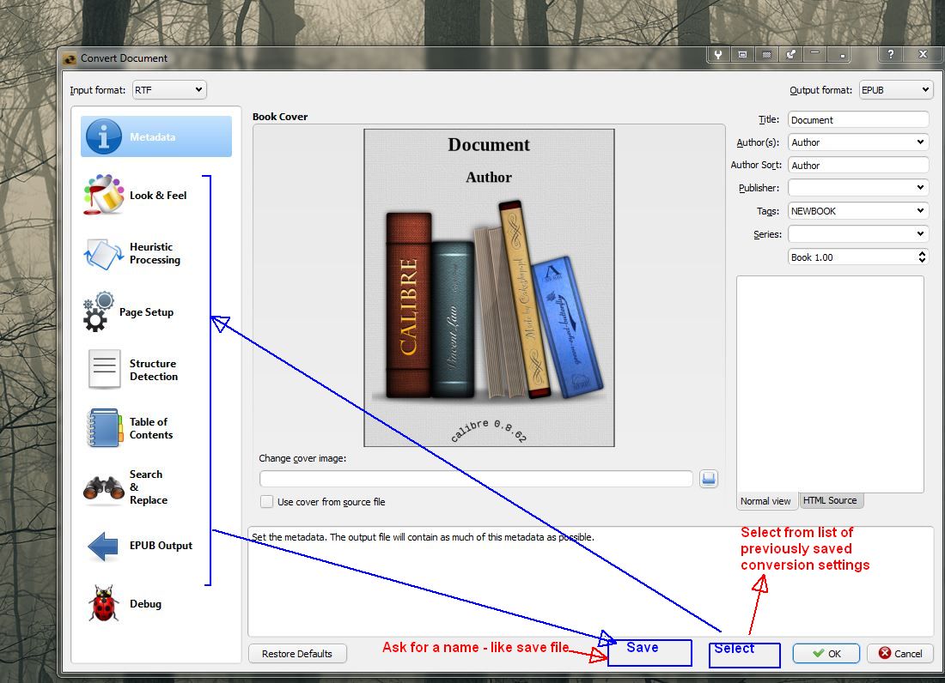Increase the Book series number

tap(922, 253)
